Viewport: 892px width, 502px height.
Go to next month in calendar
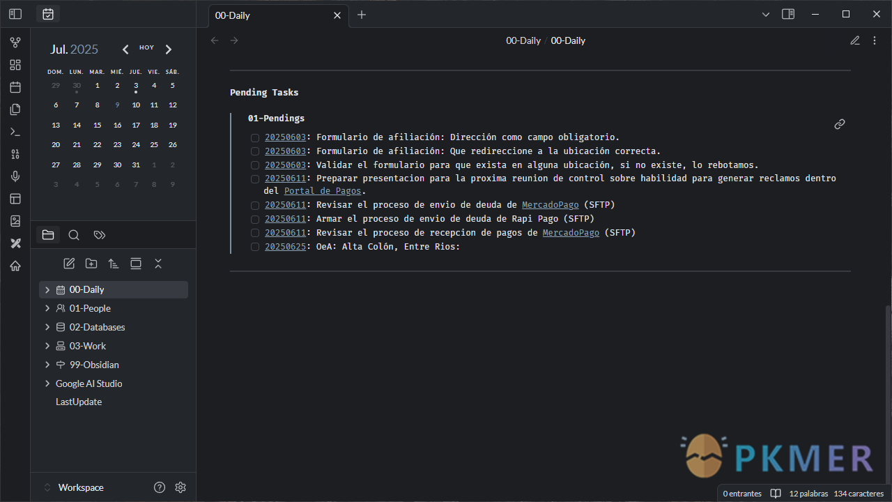point(169,49)
